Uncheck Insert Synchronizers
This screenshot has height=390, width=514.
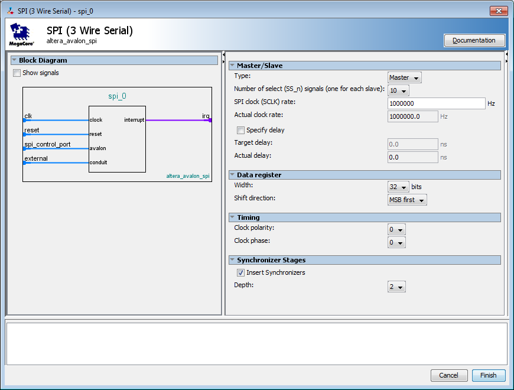click(240, 272)
